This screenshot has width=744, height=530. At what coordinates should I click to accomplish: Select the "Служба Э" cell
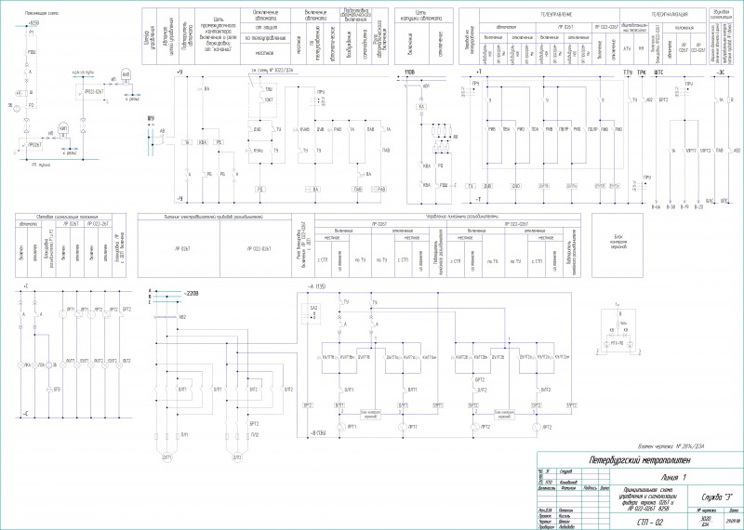coord(714,496)
